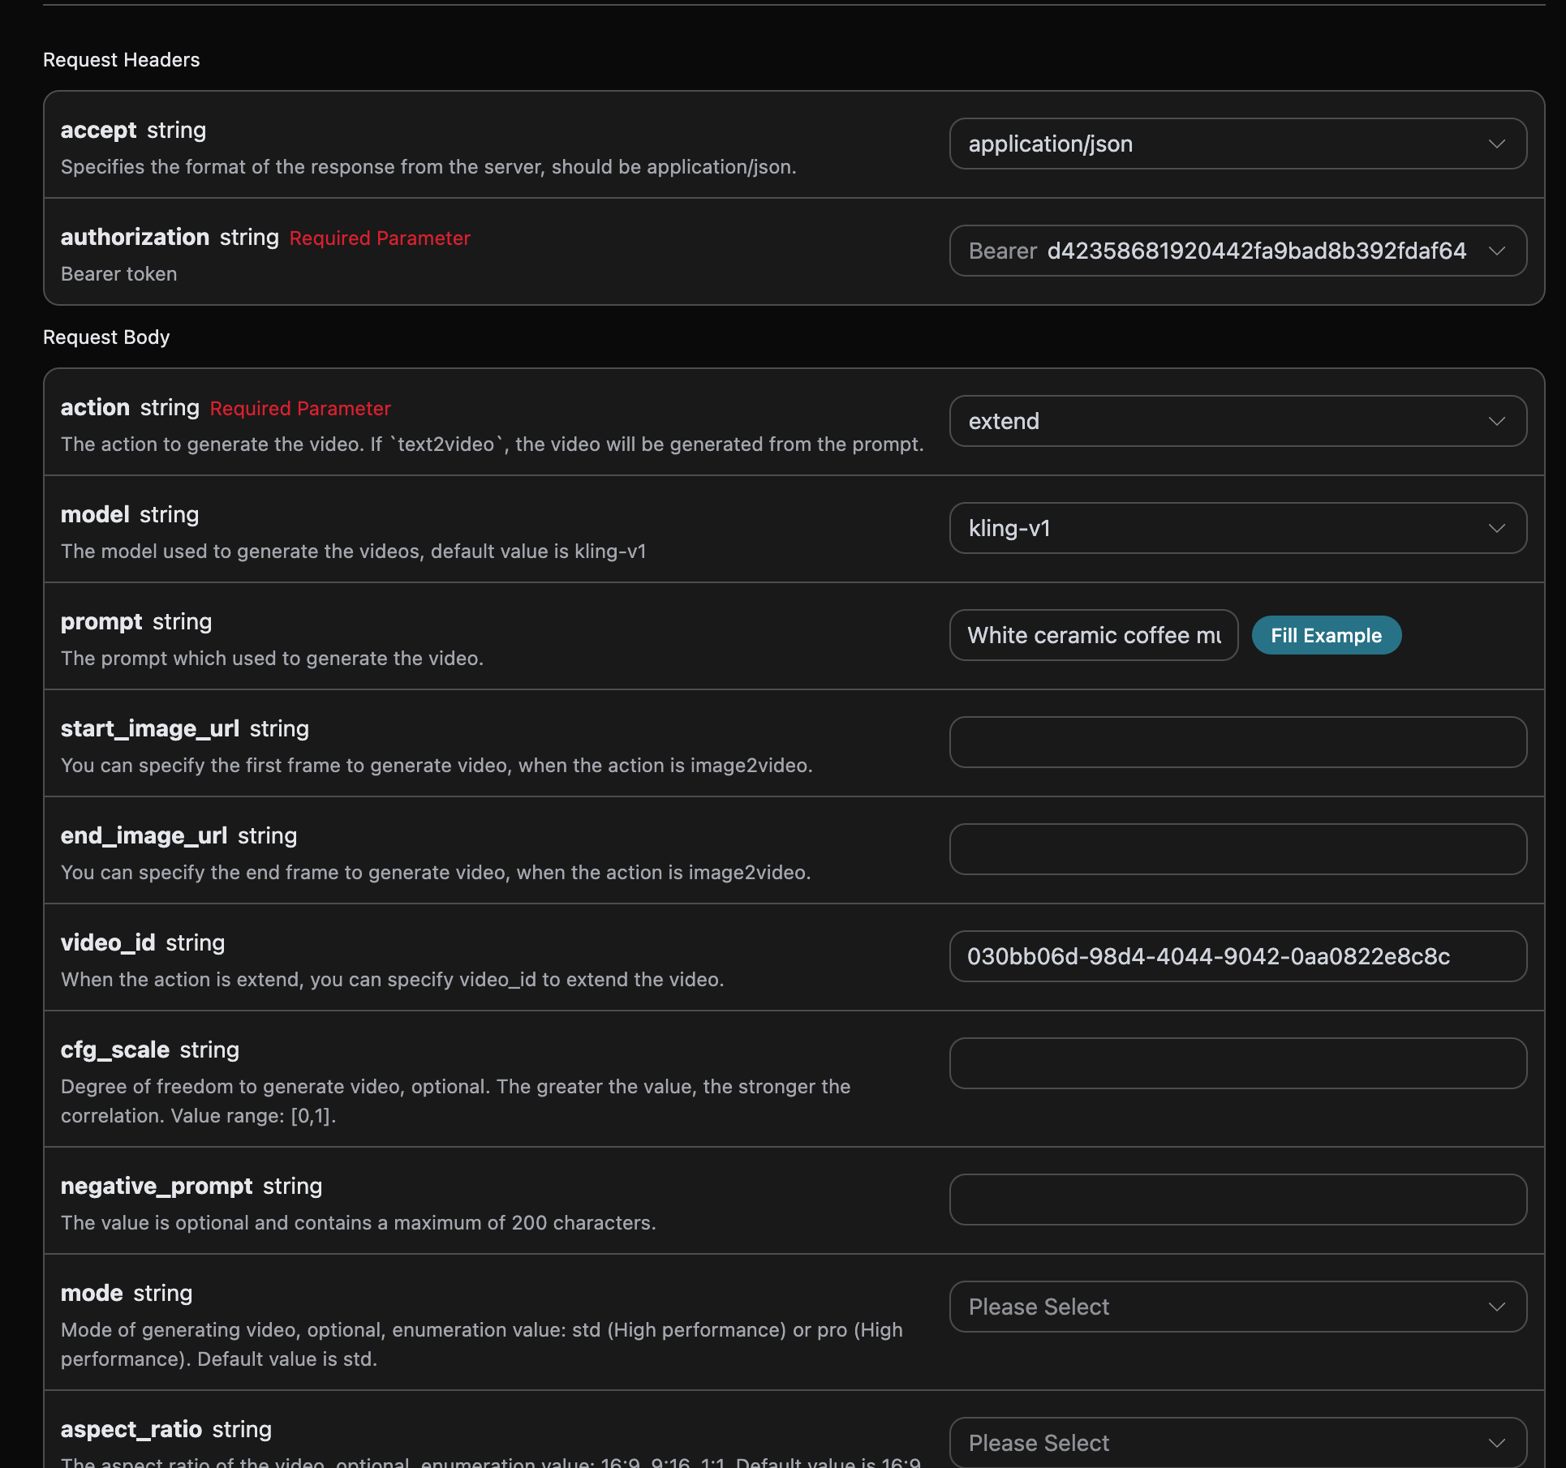The width and height of the screenshot is (1566, 1468).
Task: Click the chevron arrow in mode dropdown
Action: [x=1497, y=1307]
